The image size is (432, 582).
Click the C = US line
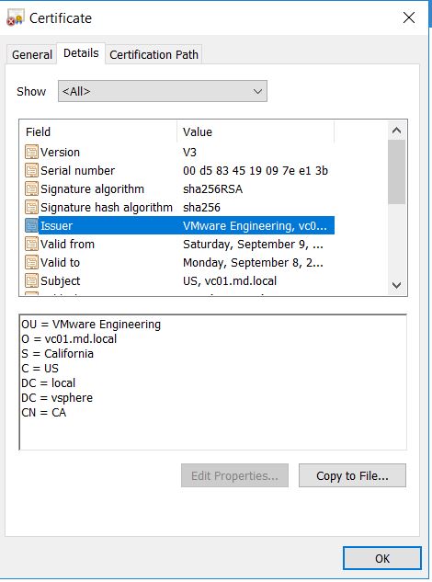tap(40, 368)
